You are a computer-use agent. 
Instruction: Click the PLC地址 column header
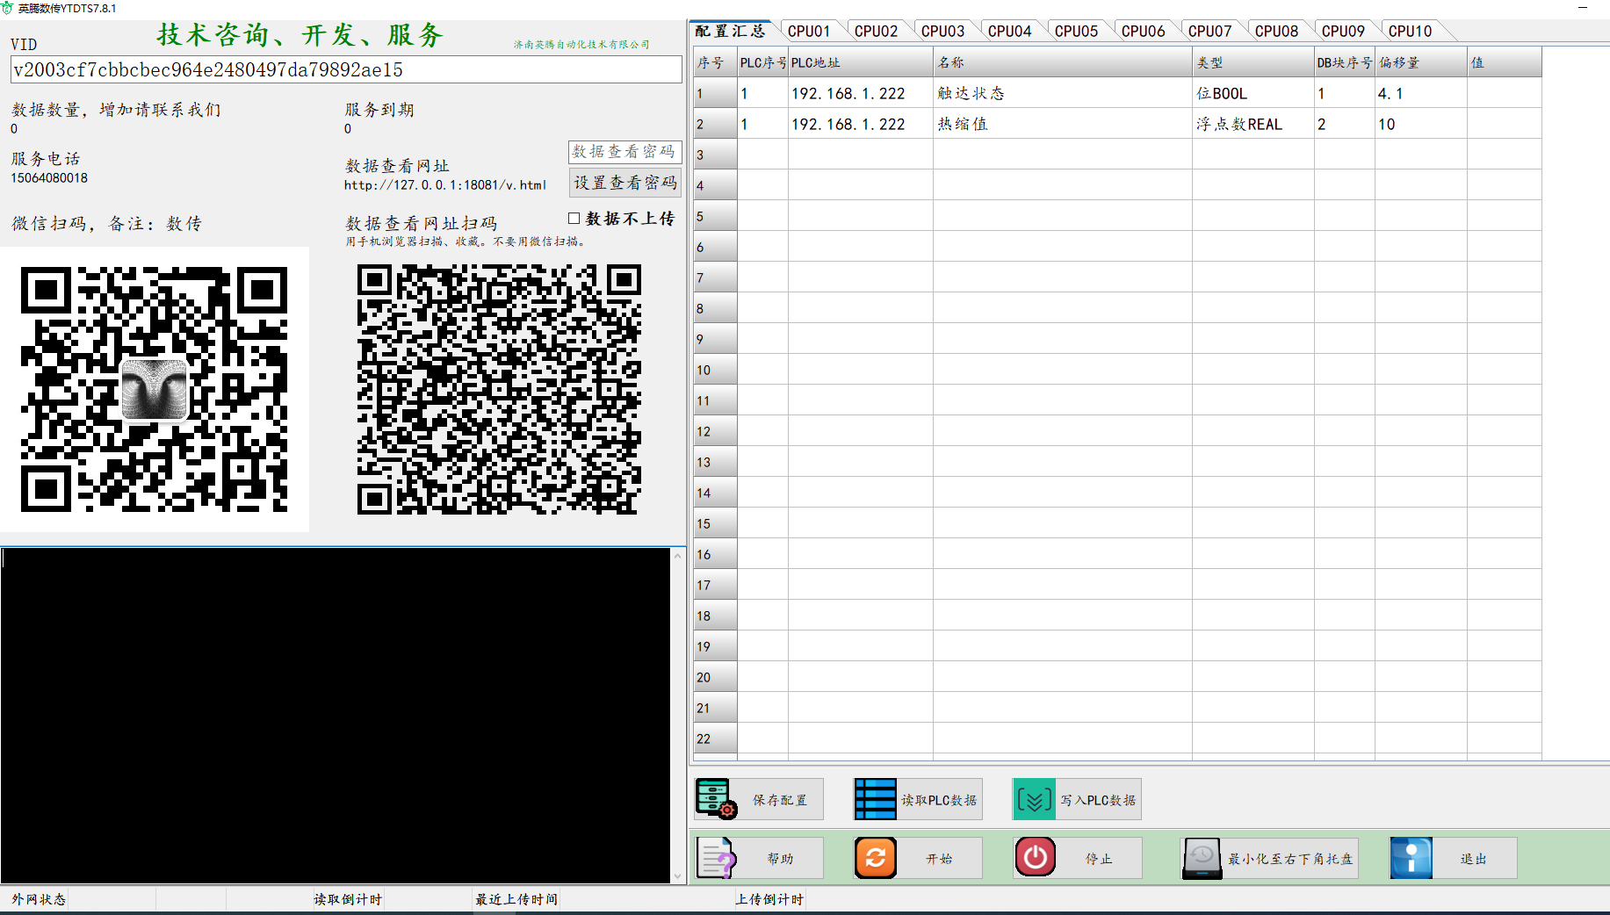tap(861, 62)
